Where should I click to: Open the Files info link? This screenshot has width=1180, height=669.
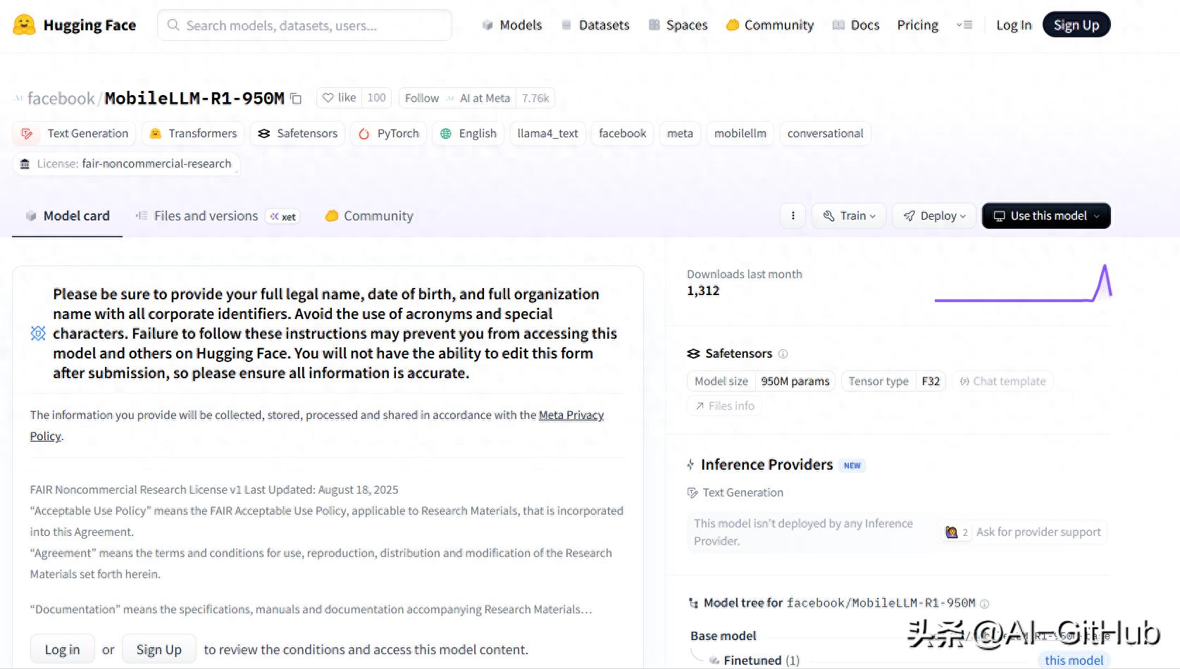pyautogui.click(x=725, y=406)
